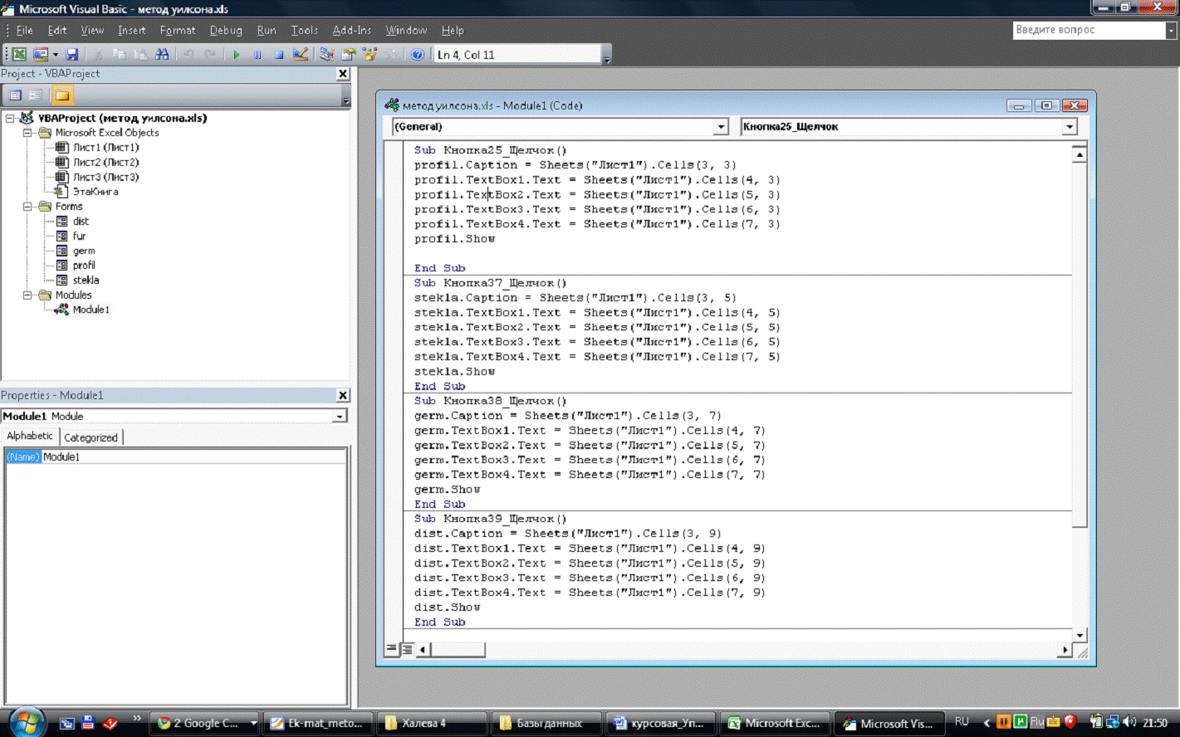Select Лист2 in the project tree

(x=105, y=163)
